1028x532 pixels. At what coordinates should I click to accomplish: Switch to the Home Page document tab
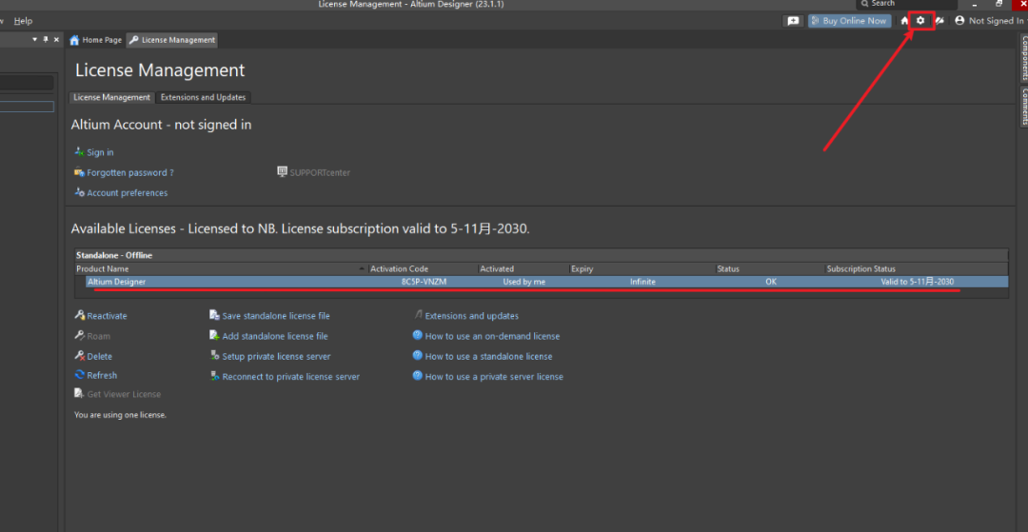coord(95,40)
